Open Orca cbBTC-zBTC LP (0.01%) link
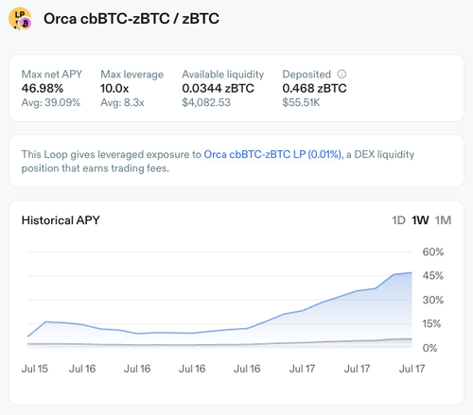 tap(272, 154)
